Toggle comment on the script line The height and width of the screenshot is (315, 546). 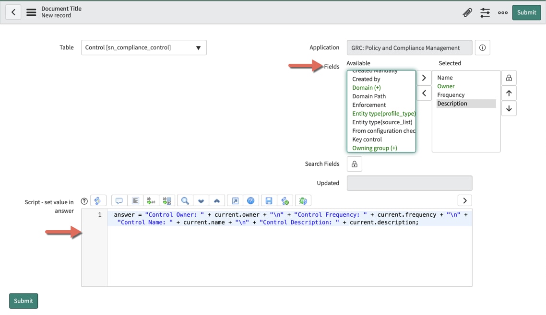(x=119, y=200)
